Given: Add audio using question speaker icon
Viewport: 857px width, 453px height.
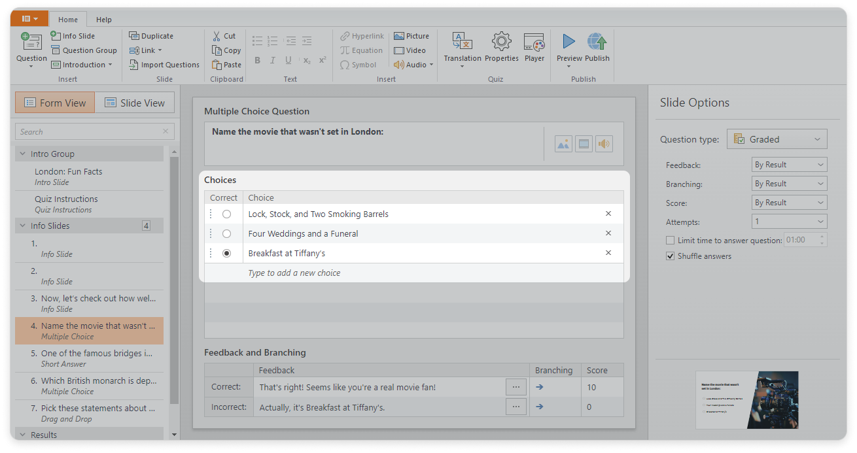Looking at the screenshot, I should (x=604, y=144).
